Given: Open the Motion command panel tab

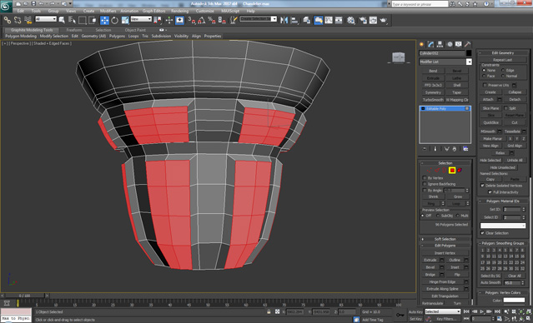Looking at the screenshot, I should [450, 44].
